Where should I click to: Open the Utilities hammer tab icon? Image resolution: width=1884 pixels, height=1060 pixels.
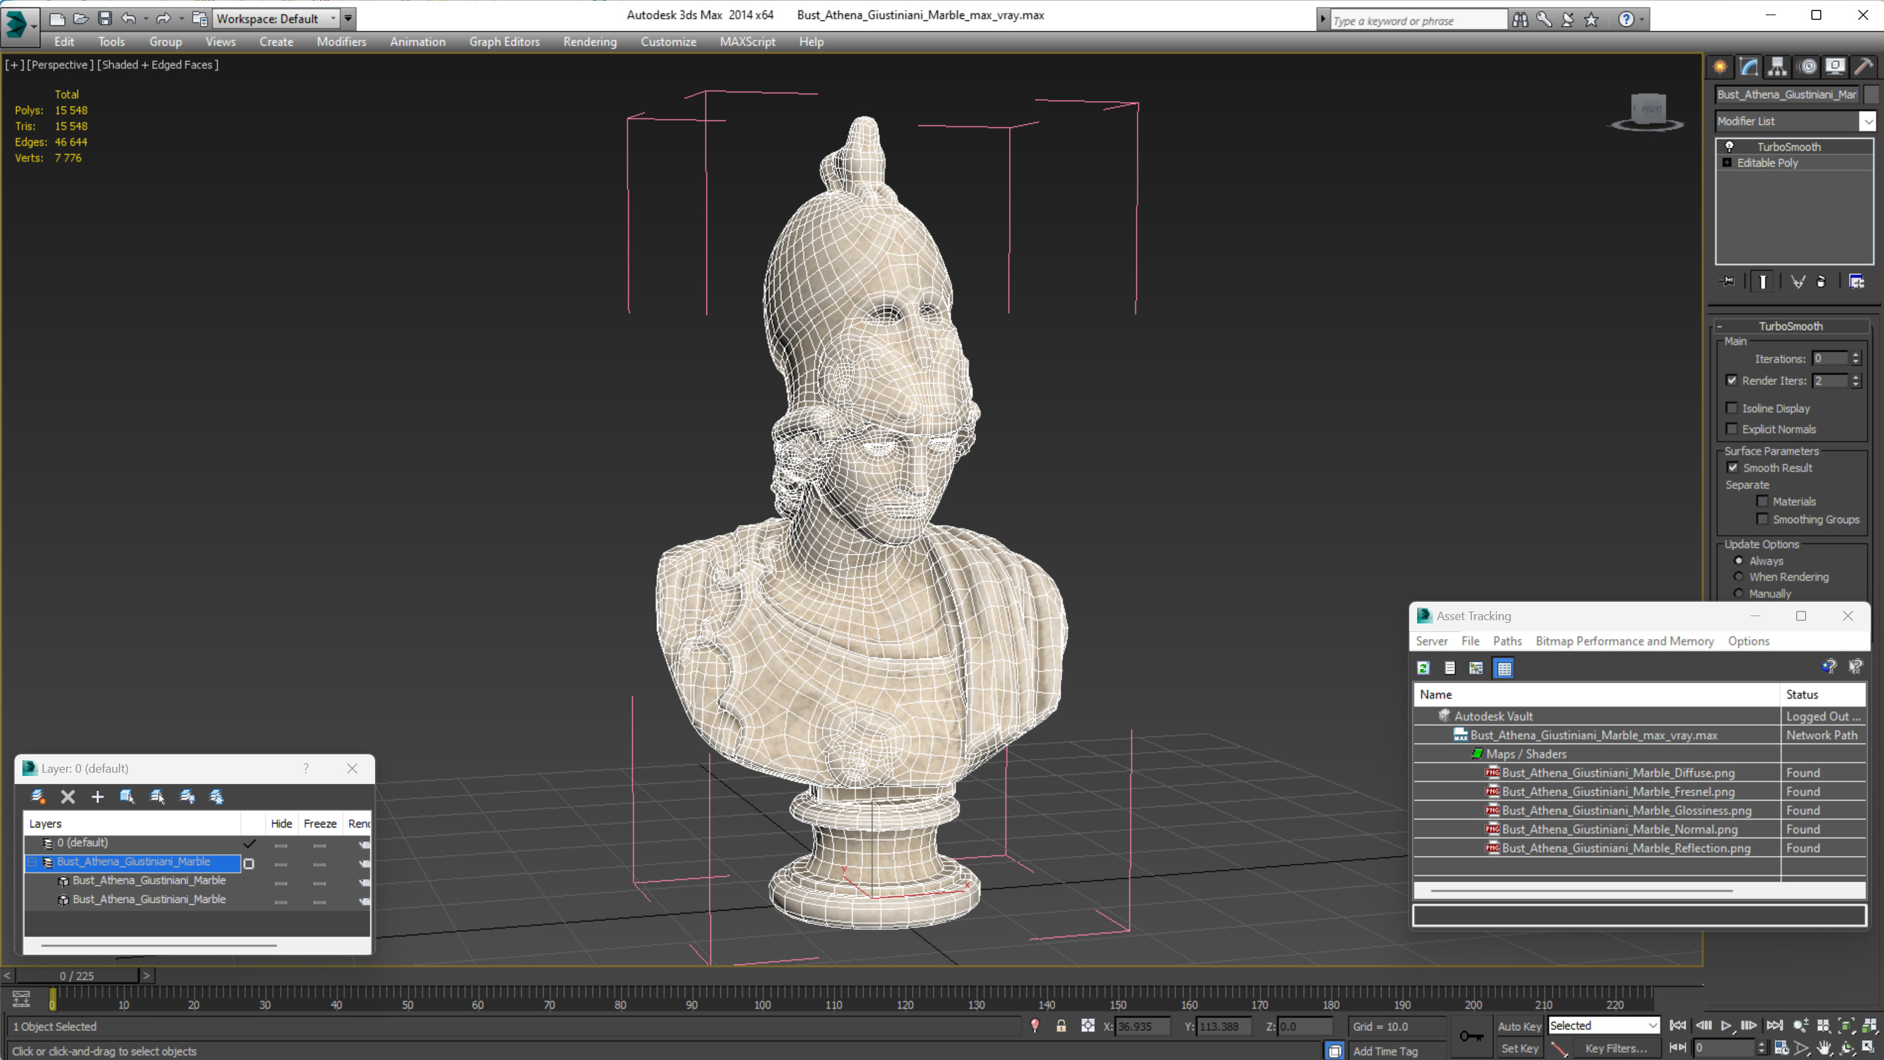(1864, 67)
